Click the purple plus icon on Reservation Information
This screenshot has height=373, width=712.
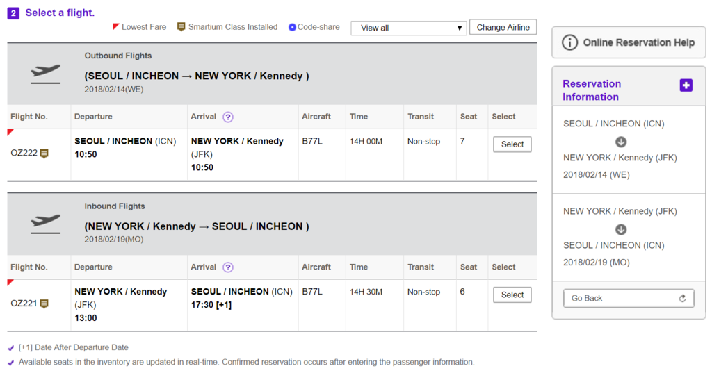click(686, 85)
